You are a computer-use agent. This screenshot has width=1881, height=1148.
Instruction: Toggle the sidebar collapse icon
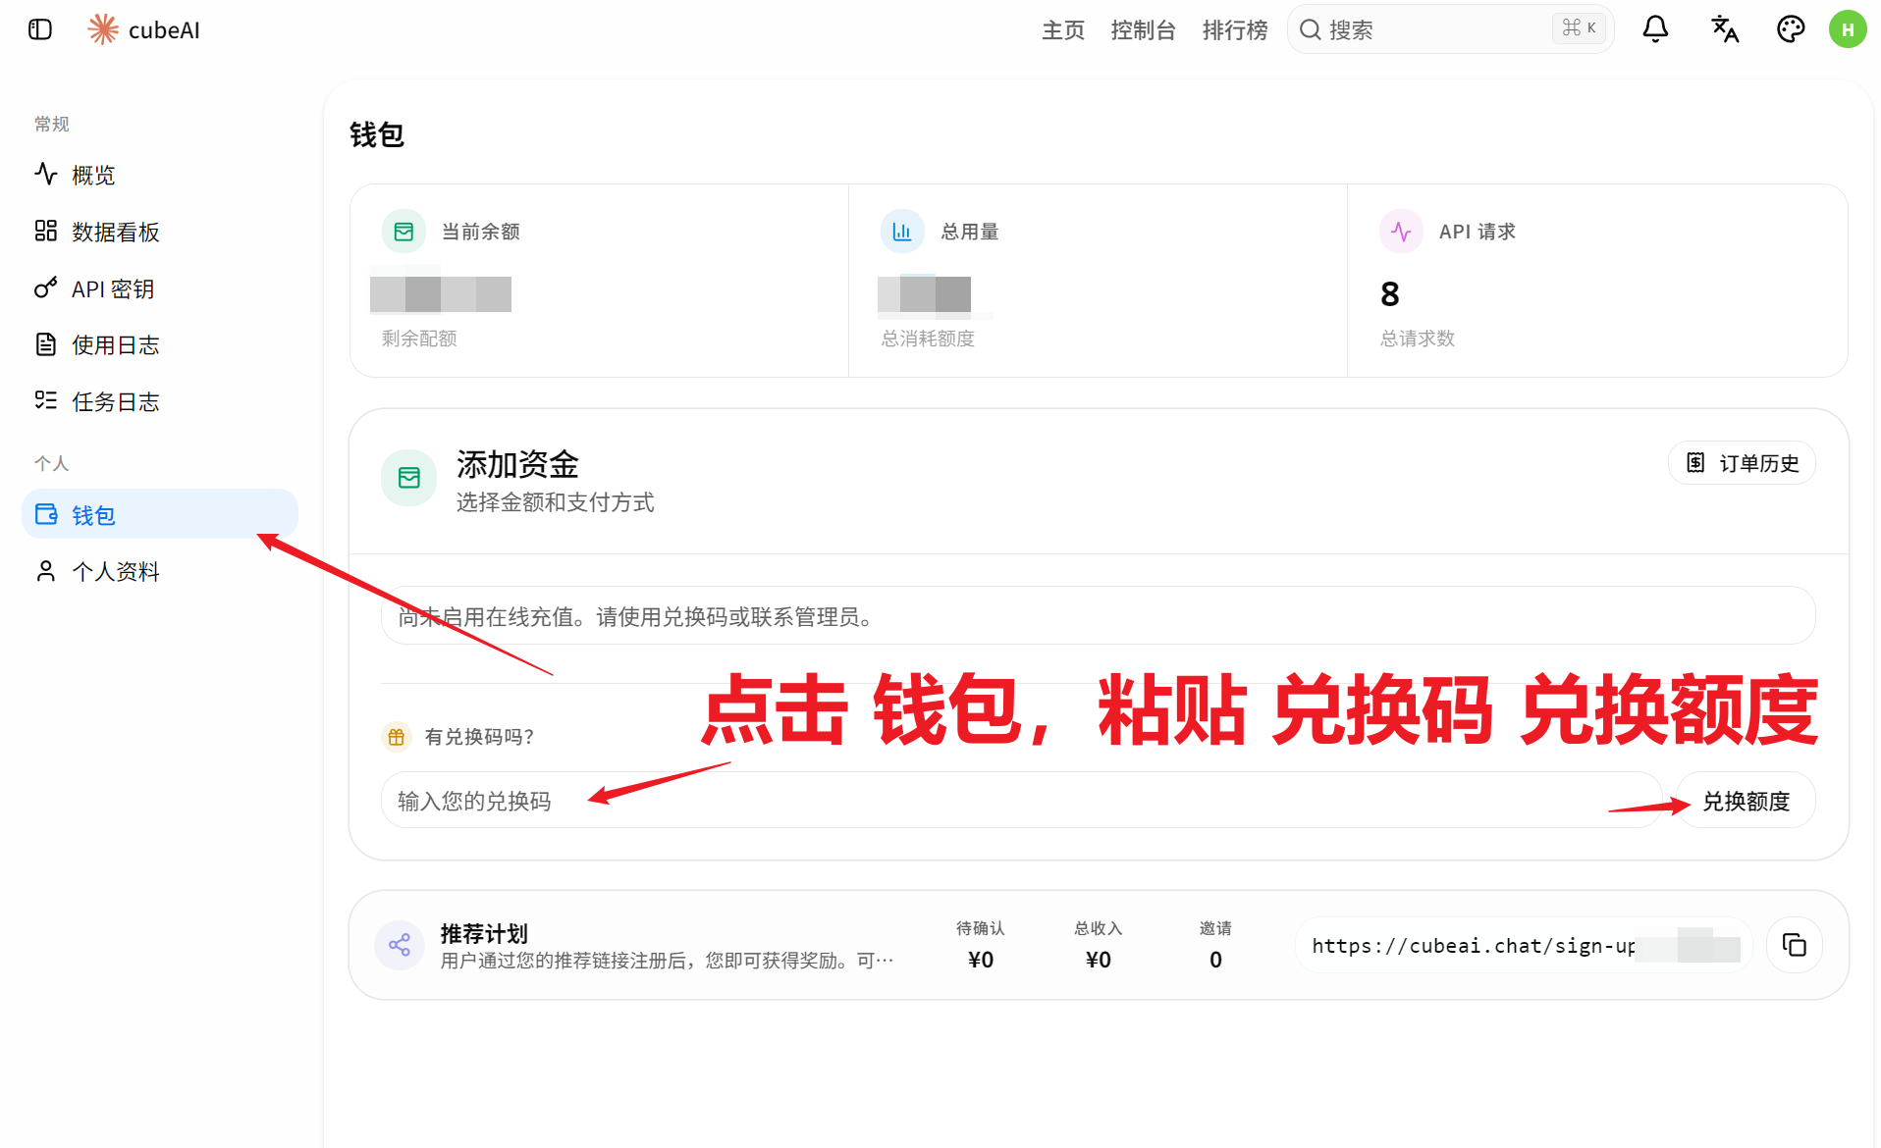(x=40, y=29)
